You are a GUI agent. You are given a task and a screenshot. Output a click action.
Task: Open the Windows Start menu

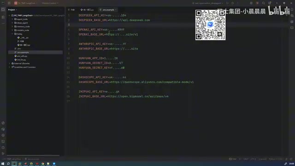(x=3, y=164)
